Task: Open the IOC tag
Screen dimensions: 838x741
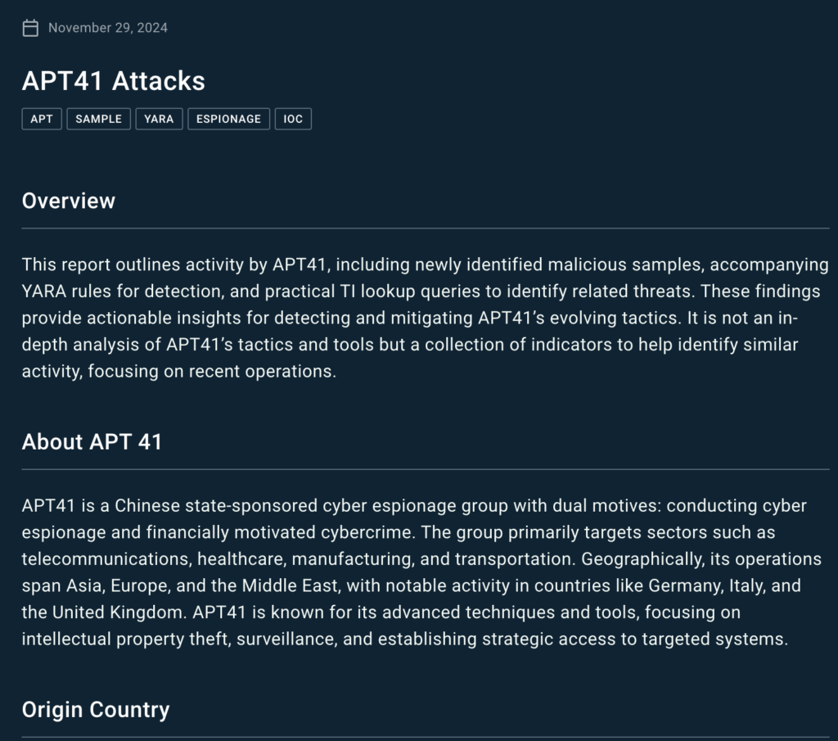Action: tap(293, 119)
